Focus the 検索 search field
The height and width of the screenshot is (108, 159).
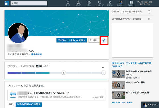29,3
